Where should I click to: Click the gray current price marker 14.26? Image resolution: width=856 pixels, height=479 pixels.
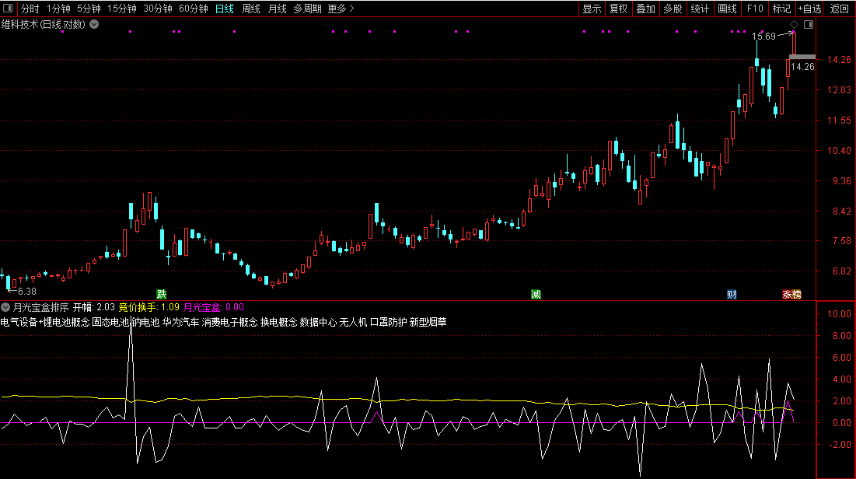[802, 57]
